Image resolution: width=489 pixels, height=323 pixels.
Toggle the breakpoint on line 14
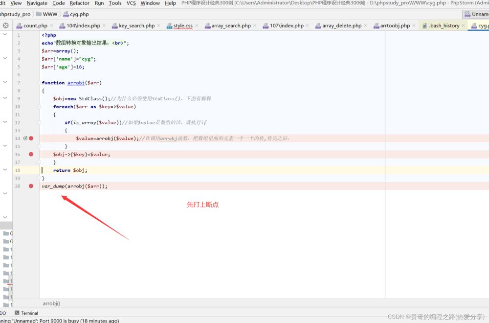point(31,138)
